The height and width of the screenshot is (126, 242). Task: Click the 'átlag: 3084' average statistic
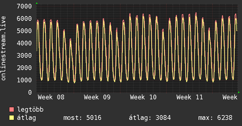tap(150, 118)
